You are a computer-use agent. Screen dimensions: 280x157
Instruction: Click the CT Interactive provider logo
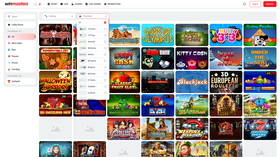83,80
